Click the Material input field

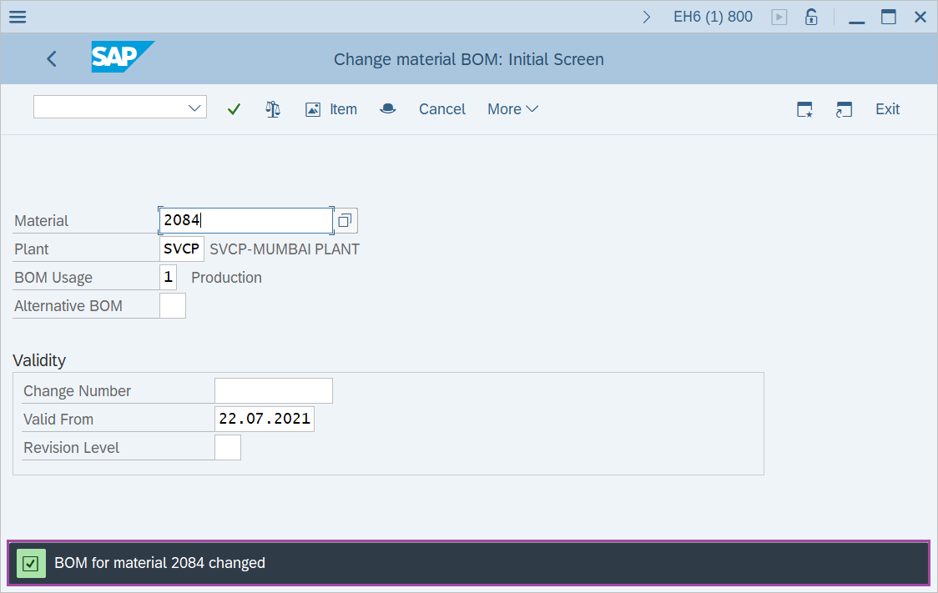point(245,220)
